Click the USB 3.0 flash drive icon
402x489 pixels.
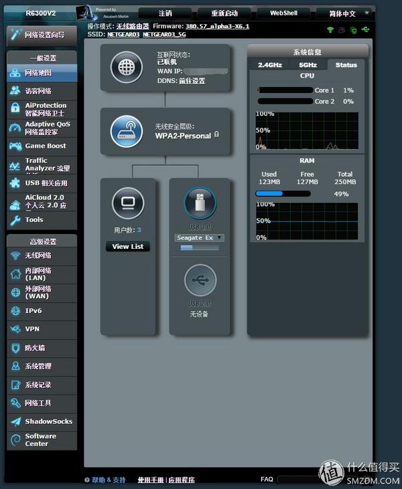click(x=200, y=203)
